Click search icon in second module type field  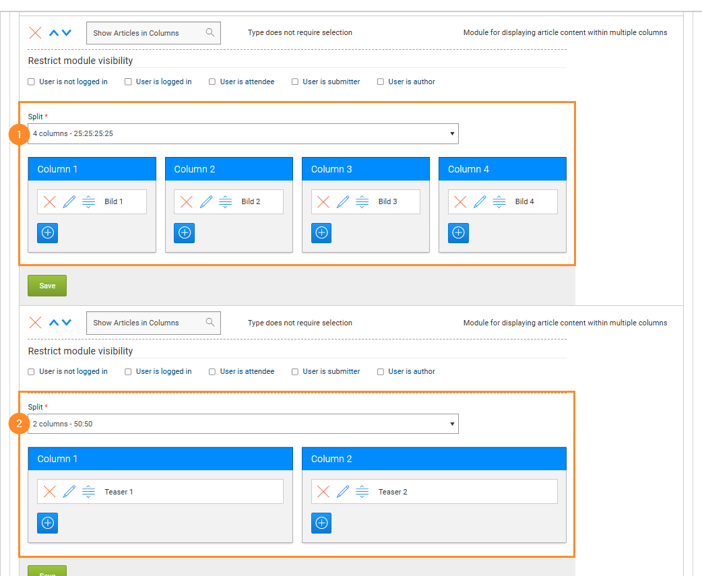point(210,322)
